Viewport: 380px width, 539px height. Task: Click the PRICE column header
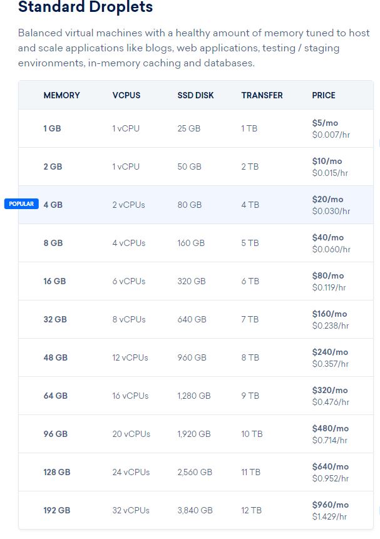point(324,96)
